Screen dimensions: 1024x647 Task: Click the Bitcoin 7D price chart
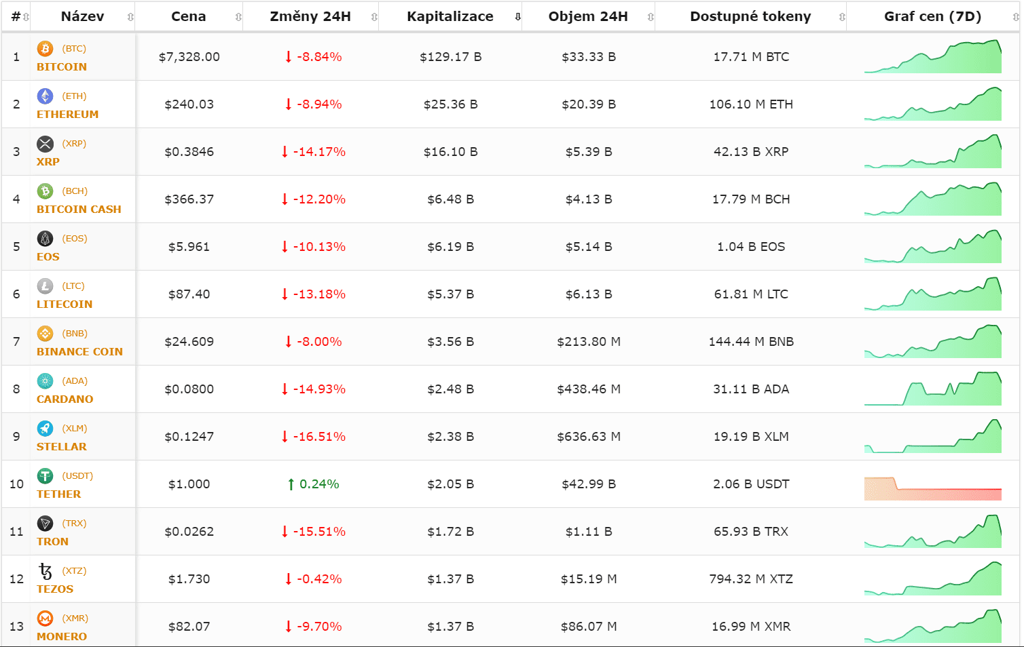click(x=932, y=58)
